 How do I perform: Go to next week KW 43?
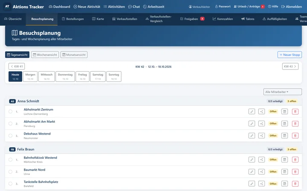point(290,67)
